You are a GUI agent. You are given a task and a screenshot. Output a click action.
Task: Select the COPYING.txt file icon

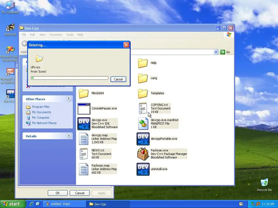click(x=143, y=108)
